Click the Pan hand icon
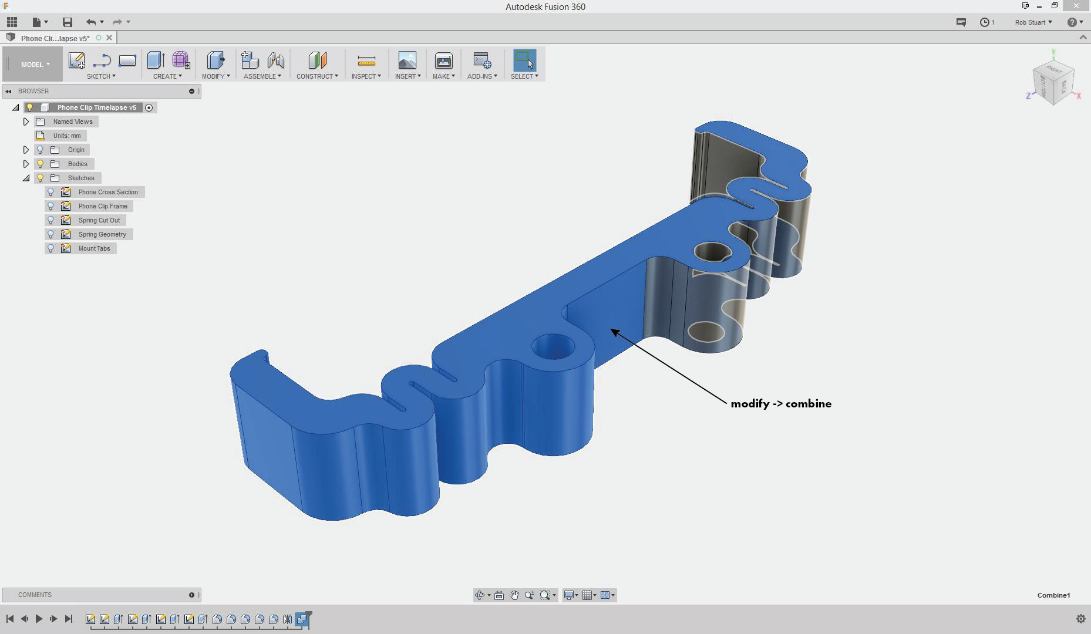This screenshot has width=1091, height=634. coord(514,595)
